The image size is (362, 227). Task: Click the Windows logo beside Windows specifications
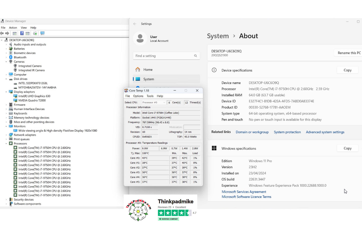(214, 148)
